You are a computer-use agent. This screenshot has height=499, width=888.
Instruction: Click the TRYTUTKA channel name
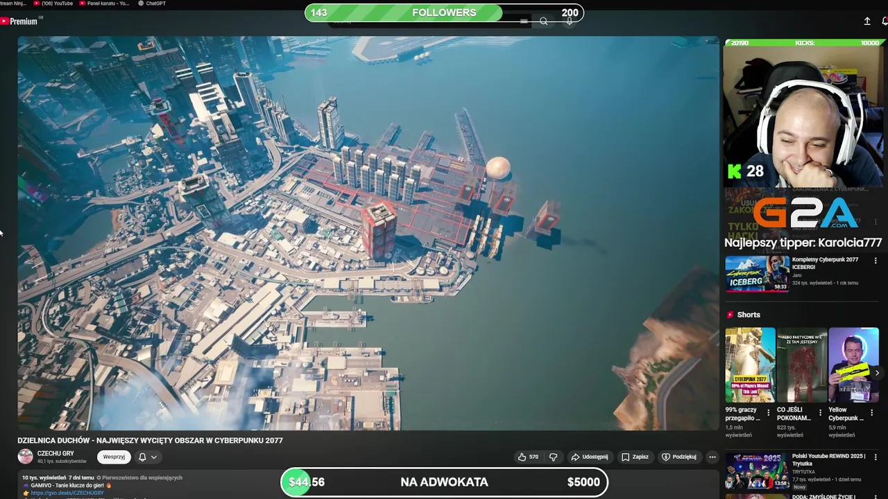tap(804, 472)
